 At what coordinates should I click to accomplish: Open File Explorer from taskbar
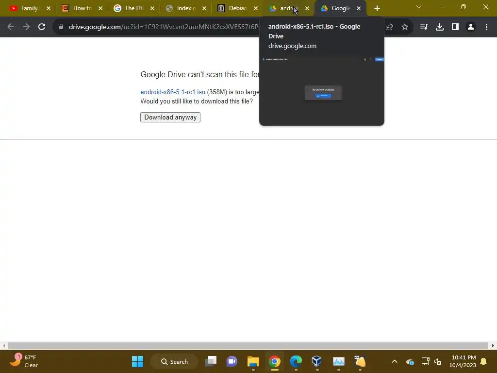(x=253, y=361)
